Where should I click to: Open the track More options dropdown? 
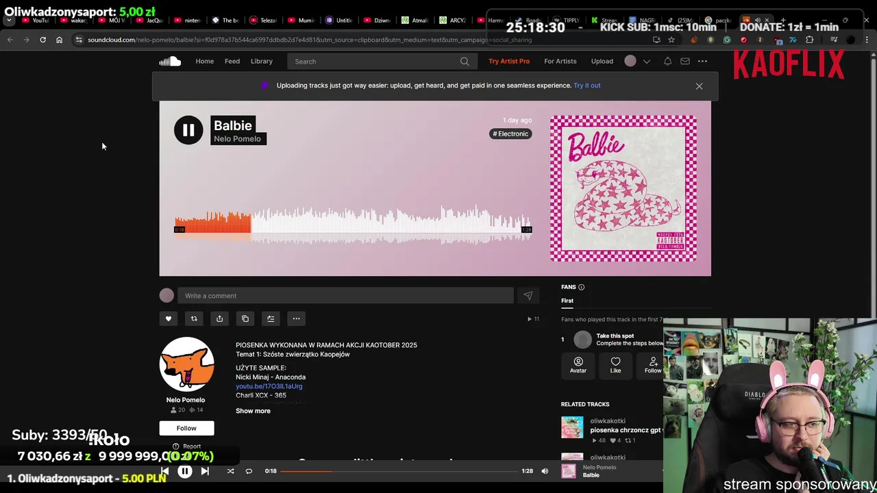point(296,318)
